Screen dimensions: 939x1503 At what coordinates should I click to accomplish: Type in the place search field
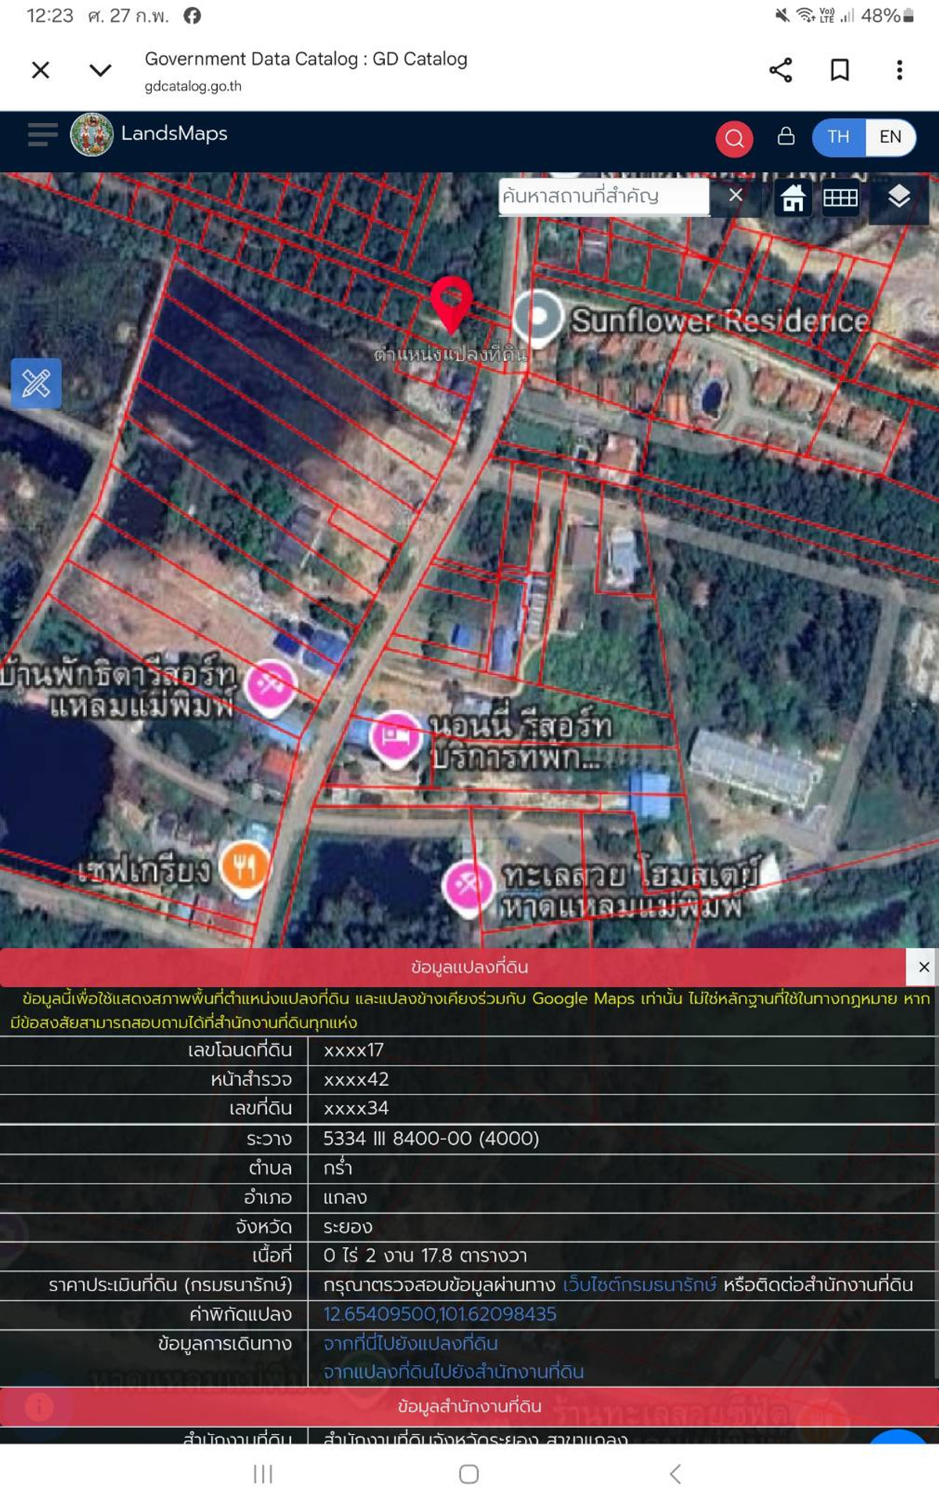[x=603, y=196]
